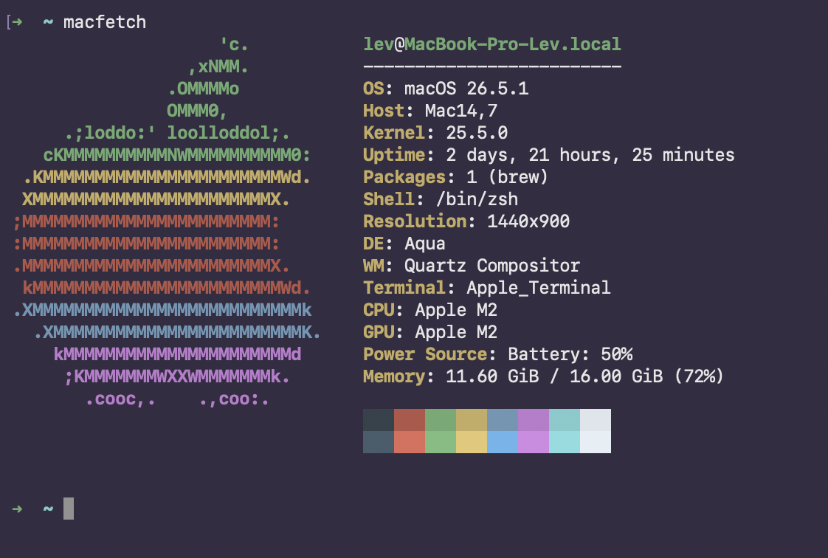Click the 'c. leaf tip of ASCII logo
The image size is (828, 558).
(234, 44)
